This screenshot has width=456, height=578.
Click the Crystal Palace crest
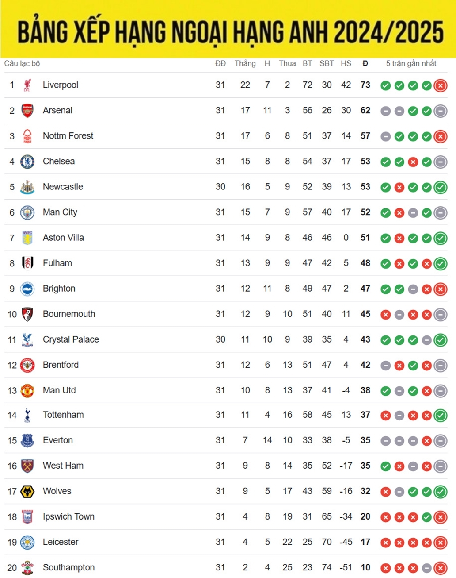point(27,339)
